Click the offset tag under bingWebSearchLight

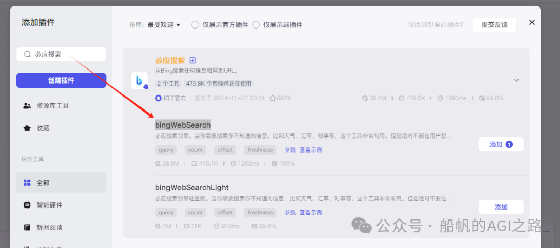click(225, 213)
